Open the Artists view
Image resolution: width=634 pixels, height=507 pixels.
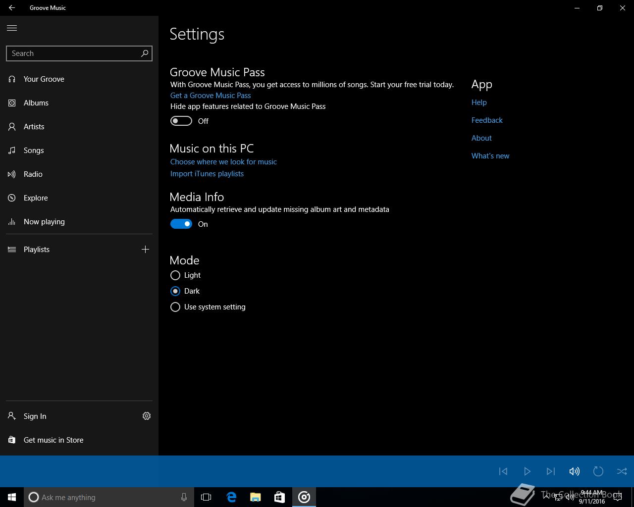pyautogui.click(x=79, y=127)
